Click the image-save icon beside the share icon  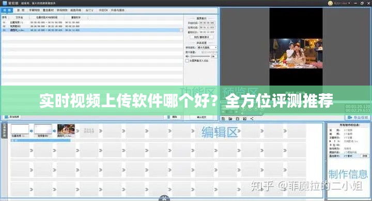pyautogui.click(x=244, y=119)
